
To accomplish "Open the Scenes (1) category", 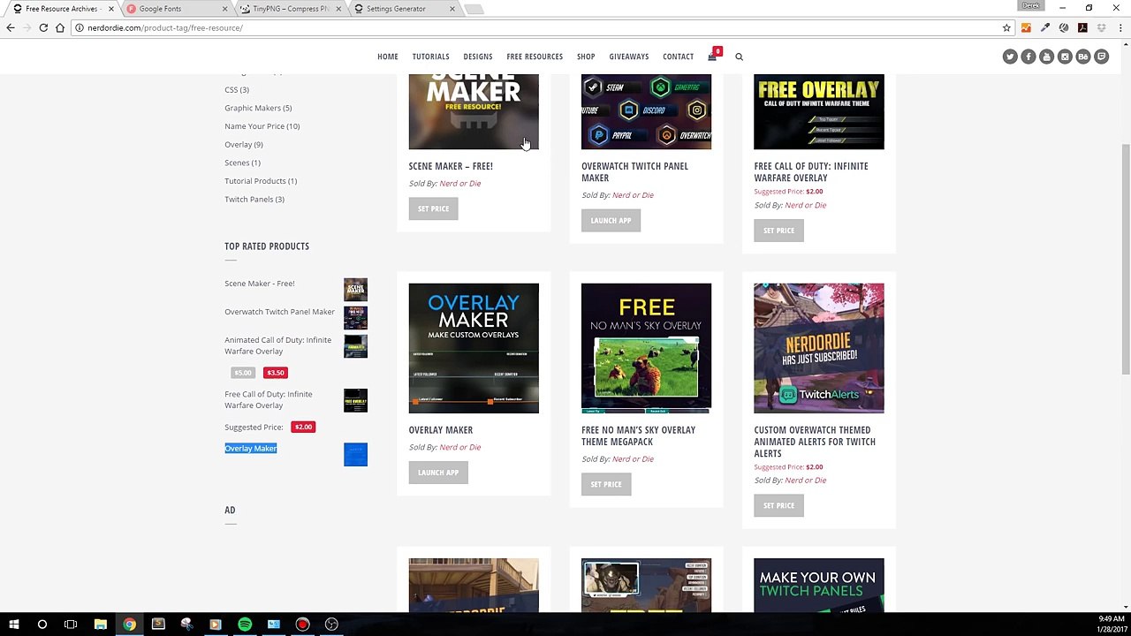I will (242, 163).
